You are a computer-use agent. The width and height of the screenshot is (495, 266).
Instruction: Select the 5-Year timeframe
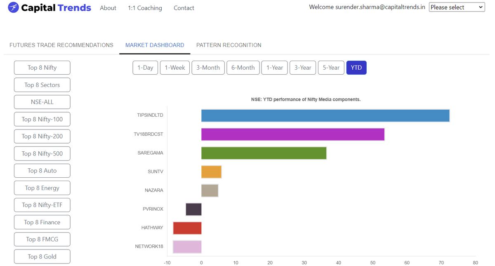click(x=331, y=68)
